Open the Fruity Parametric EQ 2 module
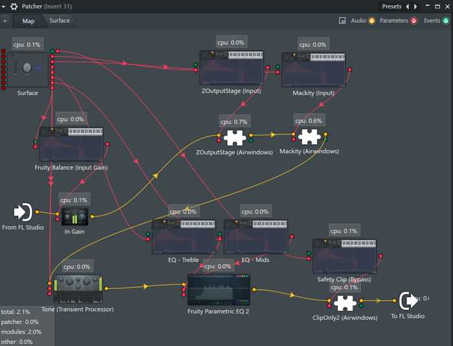Screen dimensions: 453x346 (219, 290)
